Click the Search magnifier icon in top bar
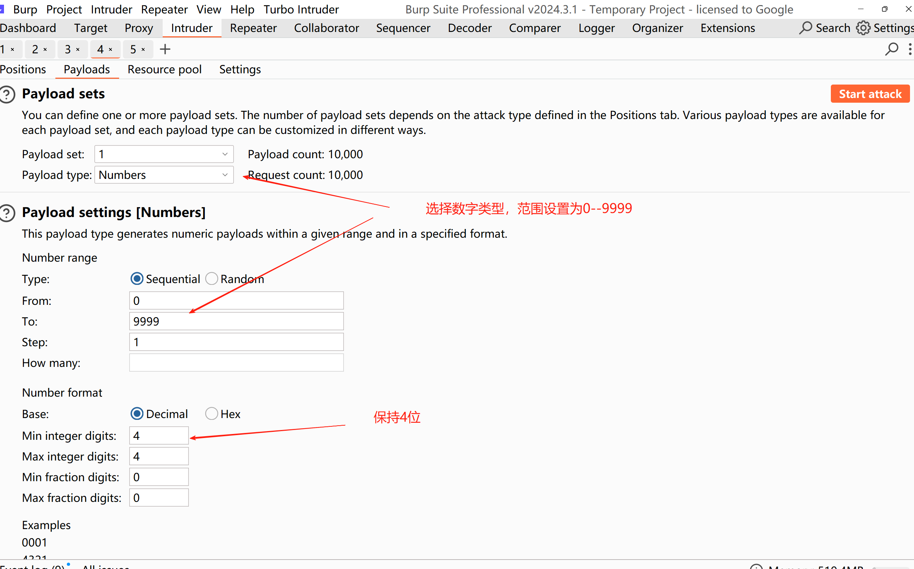The width and height of the screenshot is (914, 569). [805, 28]
